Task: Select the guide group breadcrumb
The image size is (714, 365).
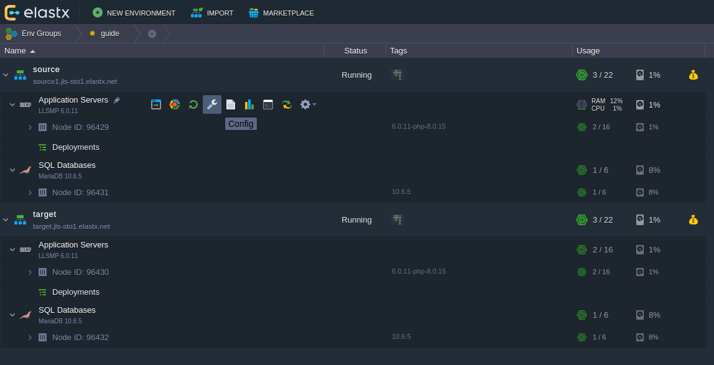Action: coord(109,34)
